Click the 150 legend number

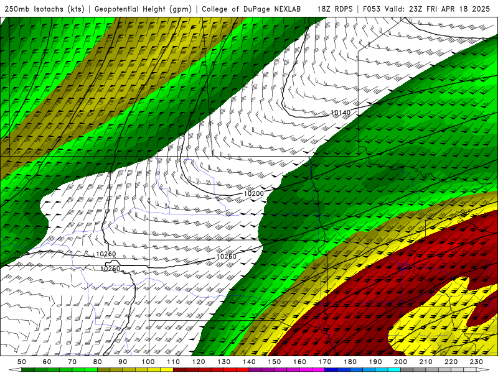point(275,362)
